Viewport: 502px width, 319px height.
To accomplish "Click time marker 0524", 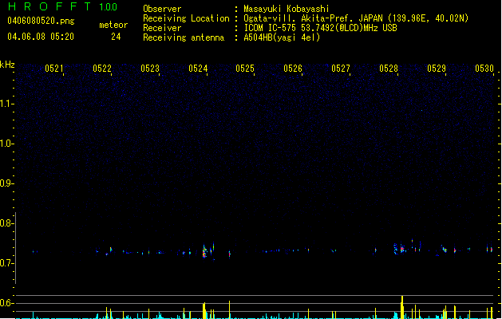I will click(x=198, y=69).
